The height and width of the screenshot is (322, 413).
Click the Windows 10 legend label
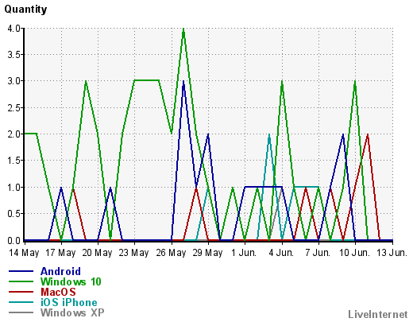(x=71, y=281)
